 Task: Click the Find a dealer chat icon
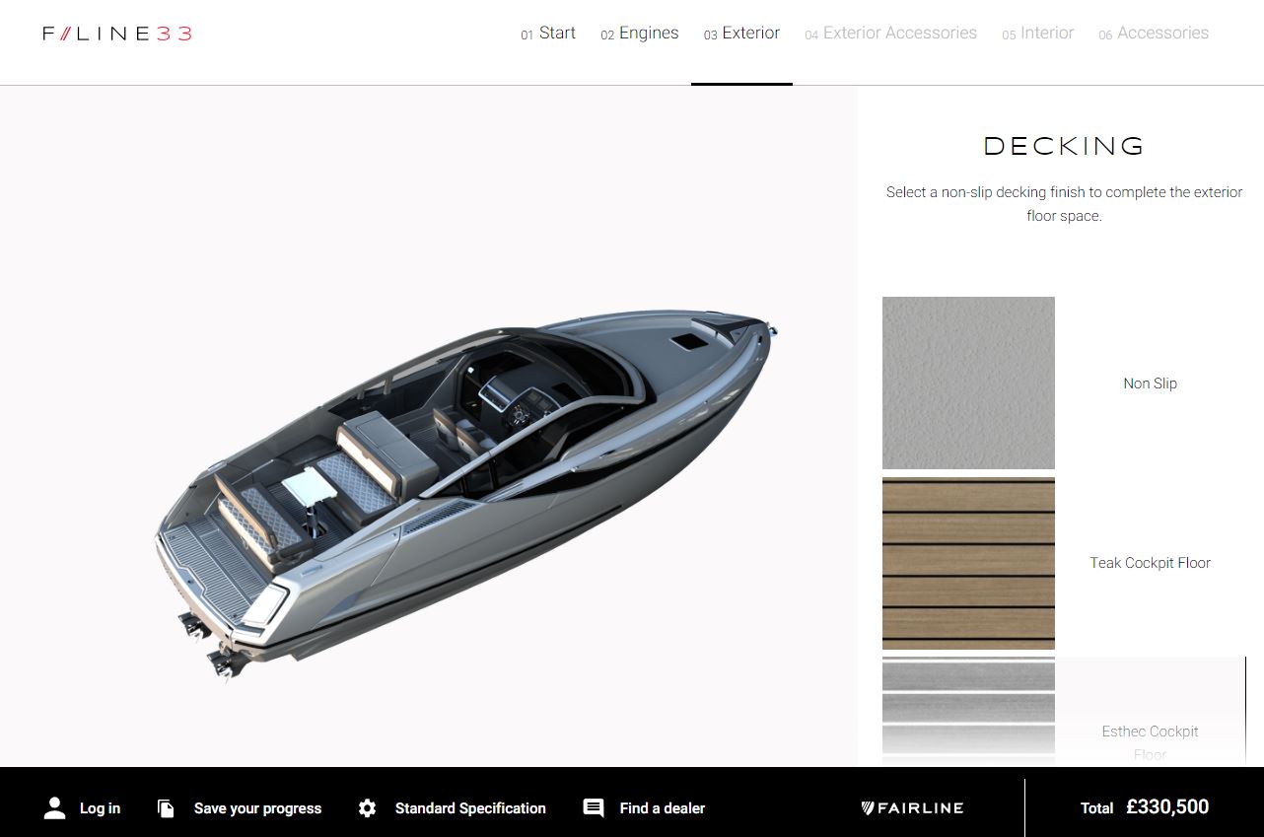[594, 808]
